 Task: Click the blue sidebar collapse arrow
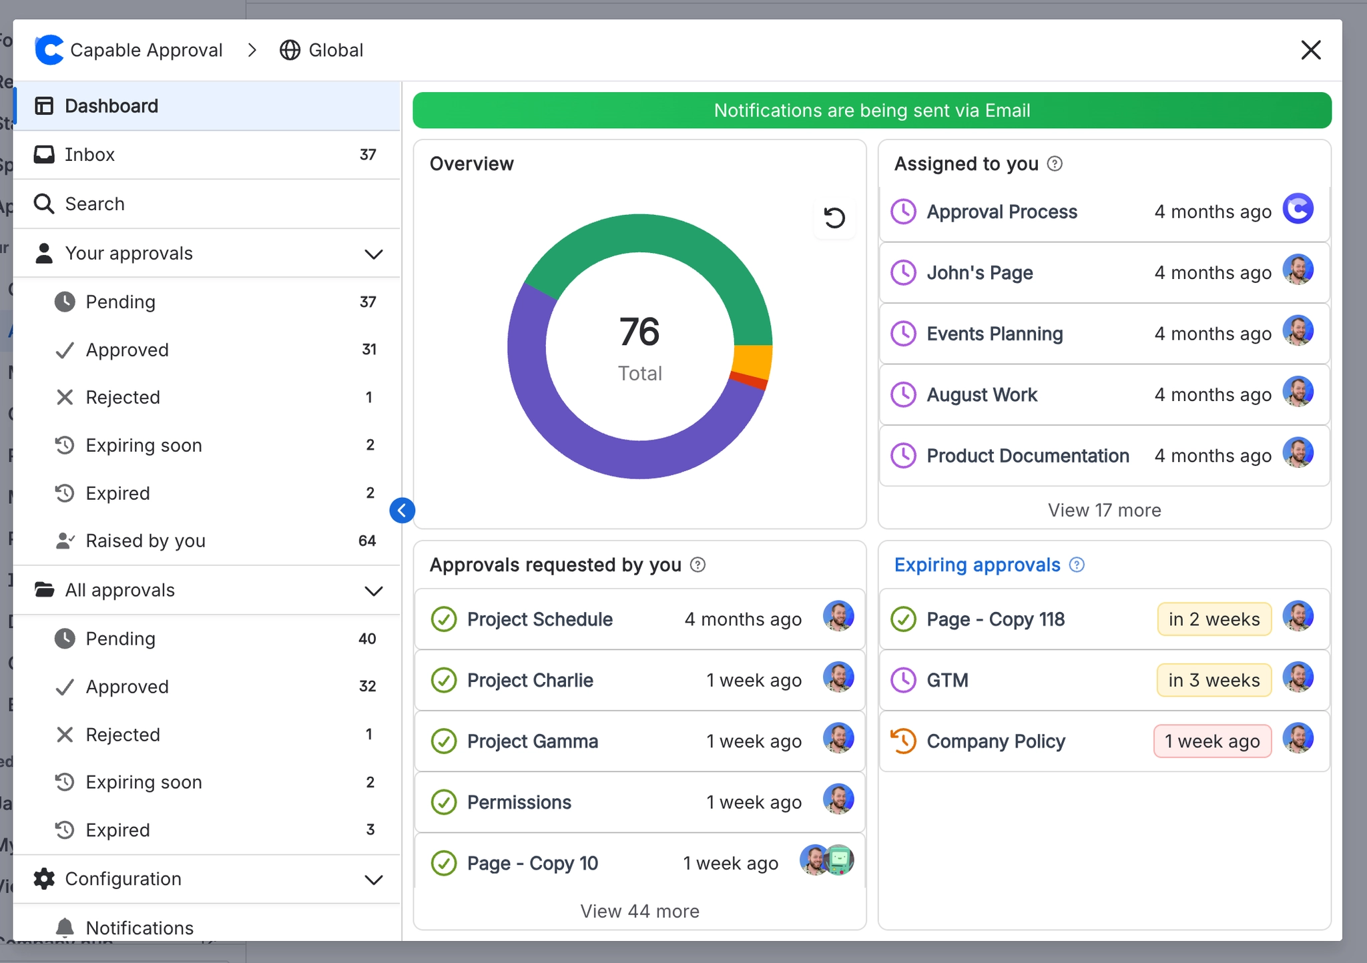pos(402,511)
